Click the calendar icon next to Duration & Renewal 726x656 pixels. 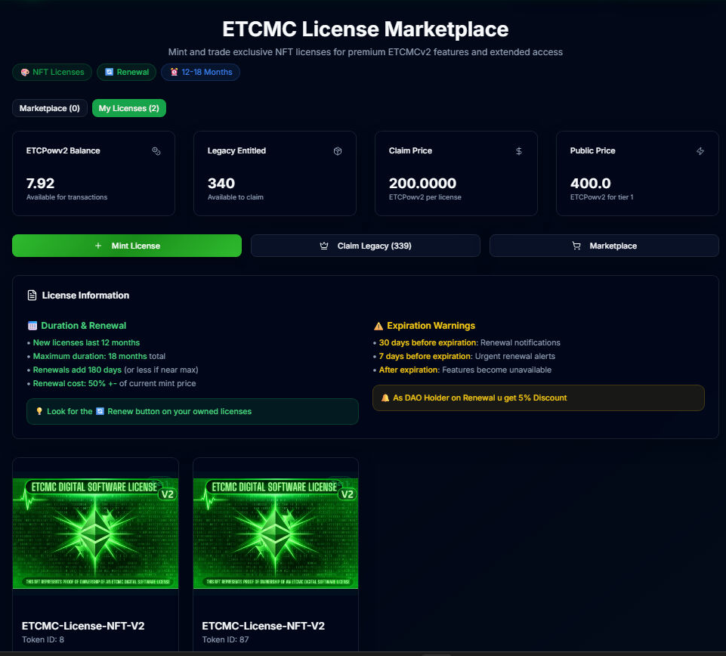pyautogui.click(x=32, y=326)
